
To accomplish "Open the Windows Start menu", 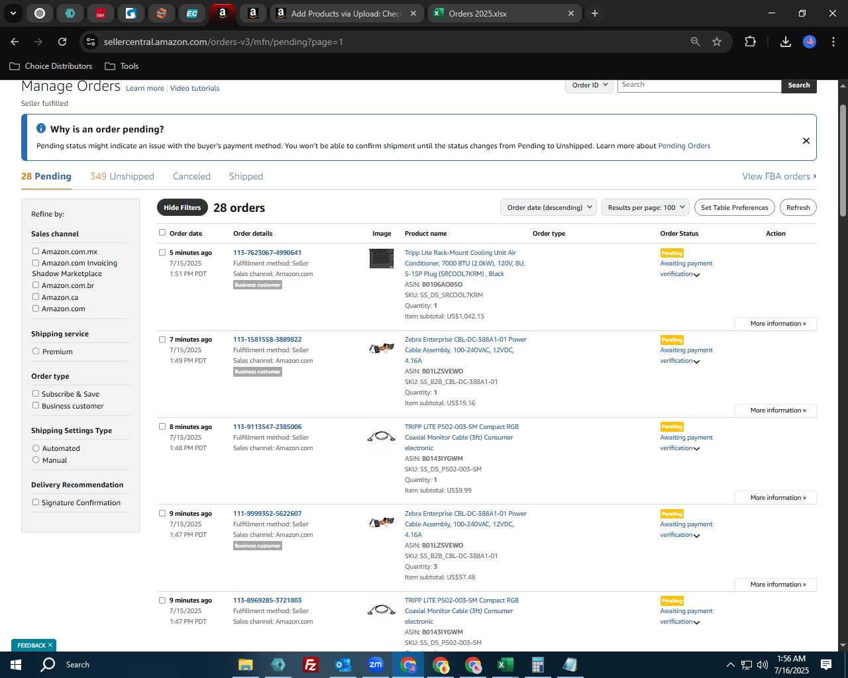I will coord(15,665).
